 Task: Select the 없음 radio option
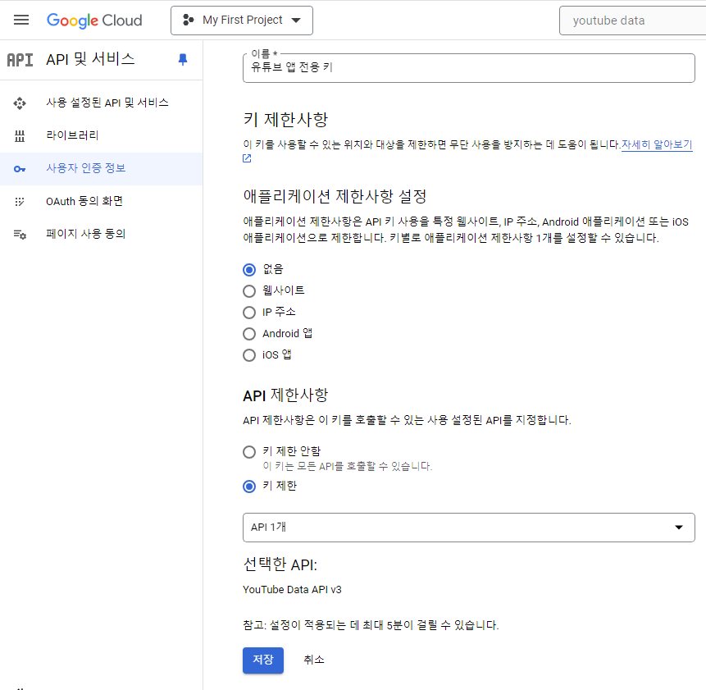tap(249, 270)
